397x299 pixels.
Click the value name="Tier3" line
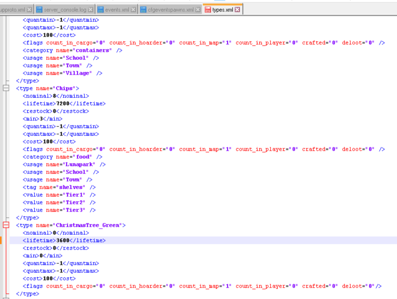(x=59, y=210)
